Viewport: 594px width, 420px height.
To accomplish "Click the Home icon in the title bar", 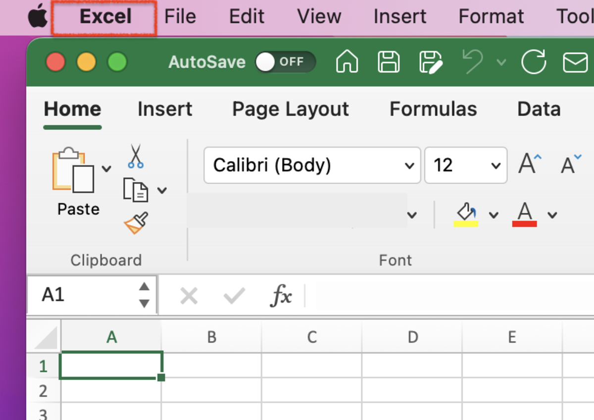I will (346, 61).
